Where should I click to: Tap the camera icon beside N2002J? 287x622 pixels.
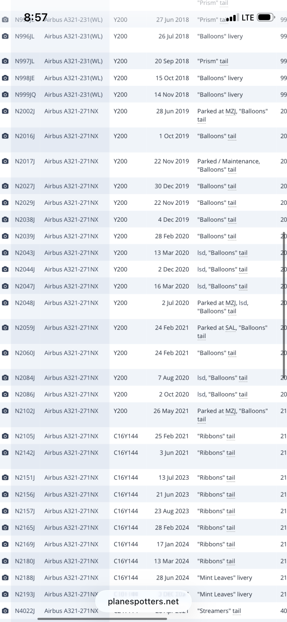tap(5, 111)
